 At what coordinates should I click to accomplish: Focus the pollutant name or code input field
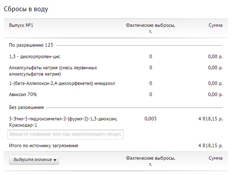[66, 134]
